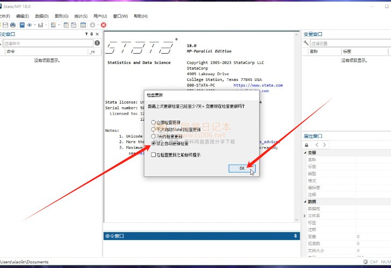Image resolution: width=391 pixels, height=268 pixels.
Task: Open the Log book toolbar icon
Action: [x=22, y=25]
